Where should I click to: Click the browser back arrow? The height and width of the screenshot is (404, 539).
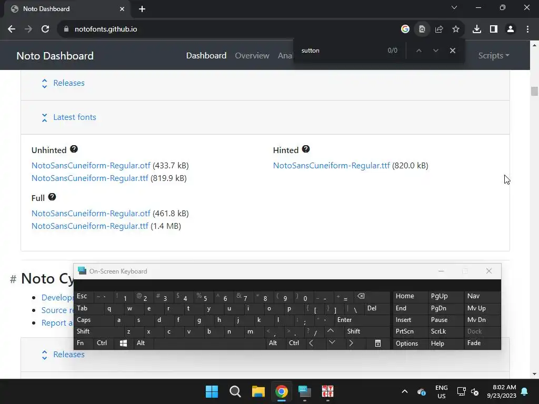pyautogui.click(x=12, y=29)
